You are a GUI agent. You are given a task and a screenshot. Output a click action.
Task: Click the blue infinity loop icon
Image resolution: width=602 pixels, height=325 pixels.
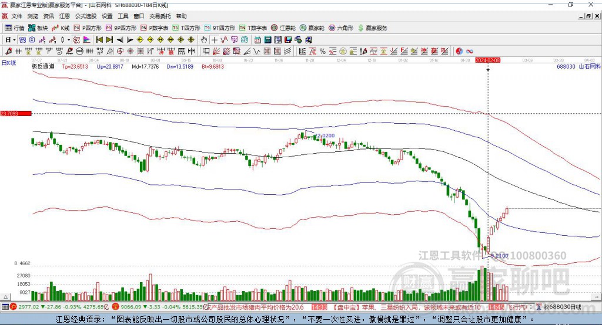click(x=470, y=51)
